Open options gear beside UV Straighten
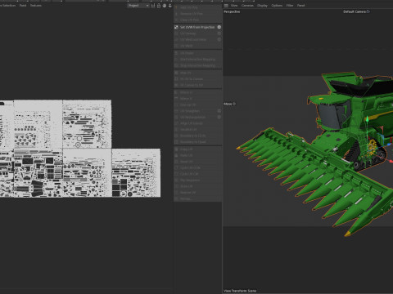393x294 pixels. pyautogui.click(x=219, y=111)
